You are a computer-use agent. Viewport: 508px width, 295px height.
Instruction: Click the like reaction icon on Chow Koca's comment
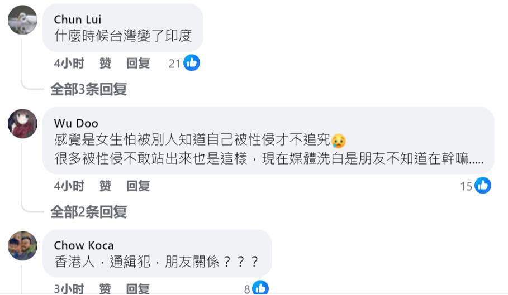pos(260,288)
